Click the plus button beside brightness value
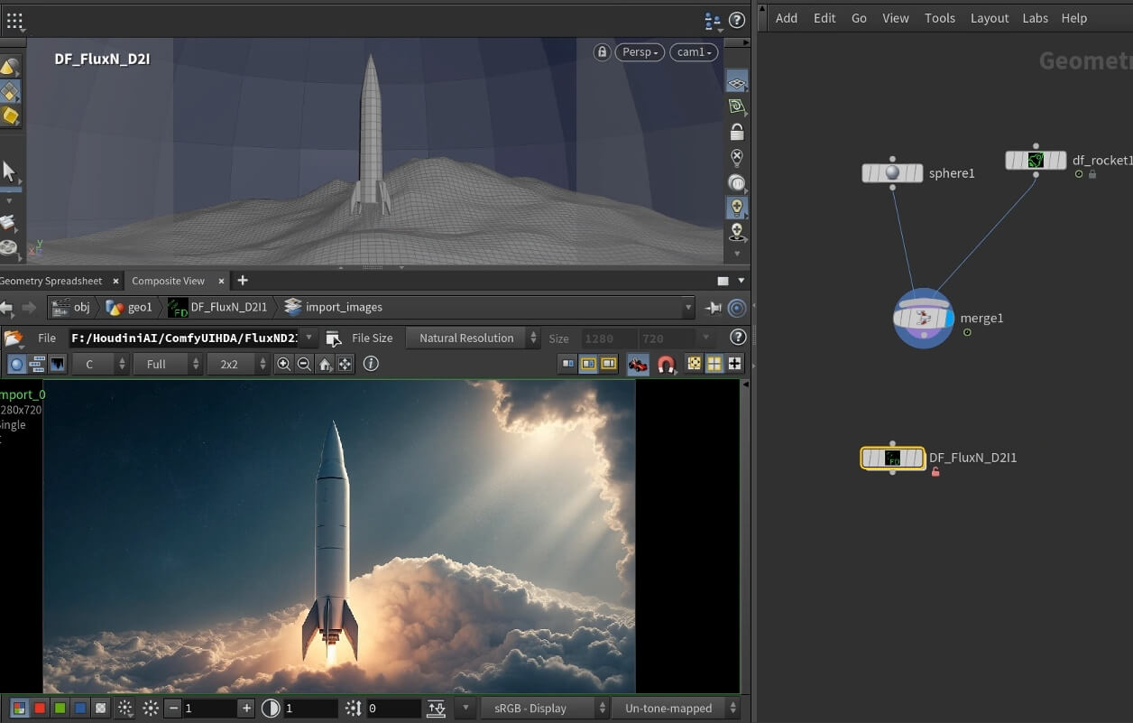This screenshot has height=723, width=1133. pyautogui.click(x=246, y=709)
